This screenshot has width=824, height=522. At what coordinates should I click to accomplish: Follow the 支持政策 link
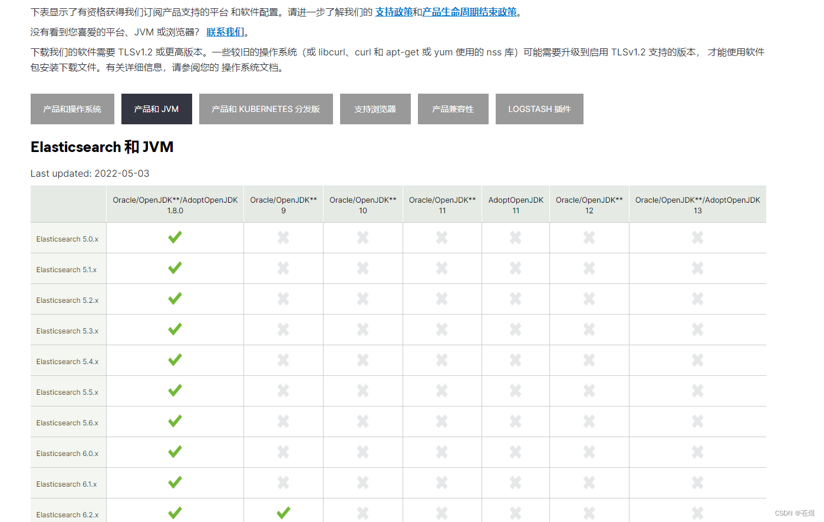[394, 12]
